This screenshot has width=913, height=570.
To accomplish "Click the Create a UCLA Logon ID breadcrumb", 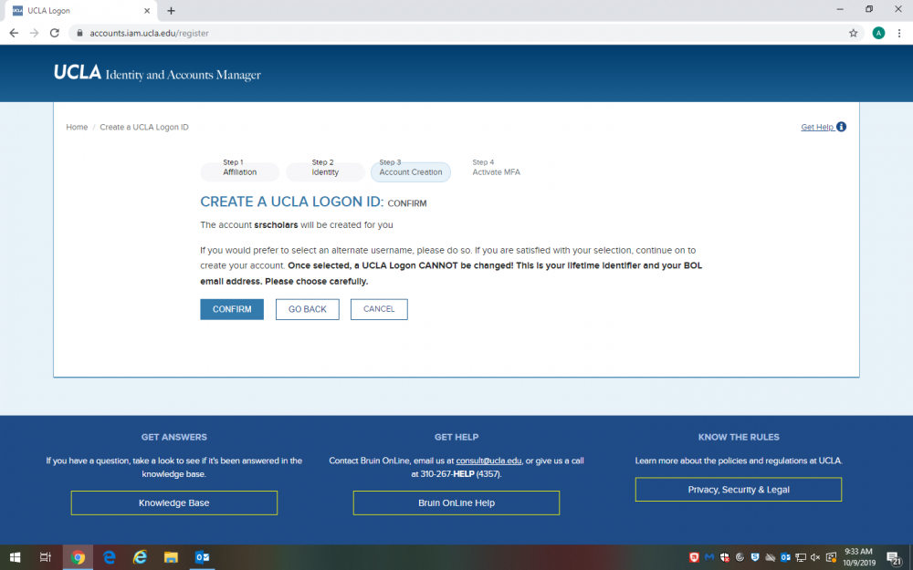I will pyautogui.click(x=144, y=127).
